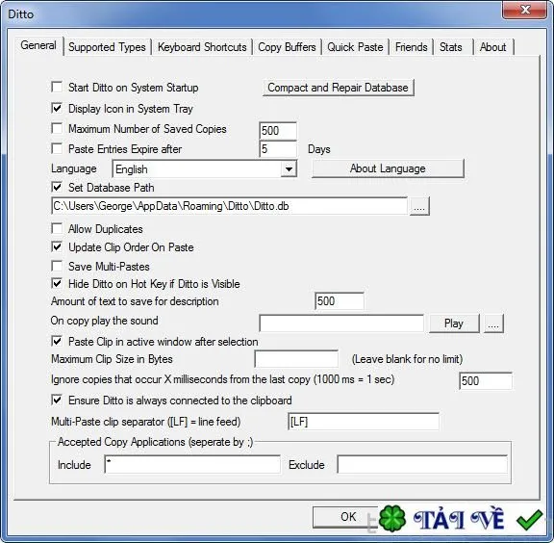Image resolution: width=554 pixels, height=543 pixels.
Task: Click the Include applications field
Action: [192, 464]
